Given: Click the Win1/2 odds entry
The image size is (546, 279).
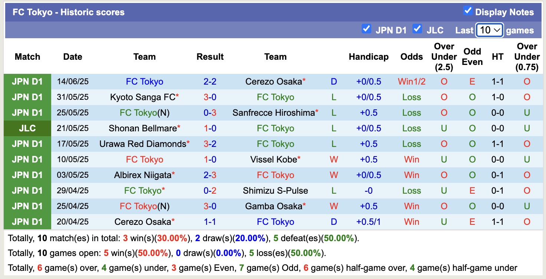Looking at the screenshot, I should 411,81.
